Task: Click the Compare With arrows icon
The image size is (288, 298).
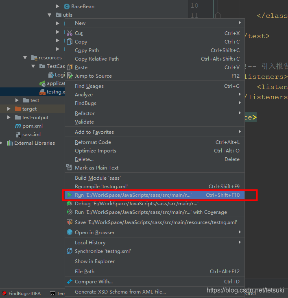Action: click(70, 281)
